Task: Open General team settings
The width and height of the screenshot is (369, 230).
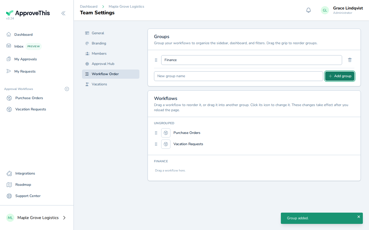Action: pos(111,33)
